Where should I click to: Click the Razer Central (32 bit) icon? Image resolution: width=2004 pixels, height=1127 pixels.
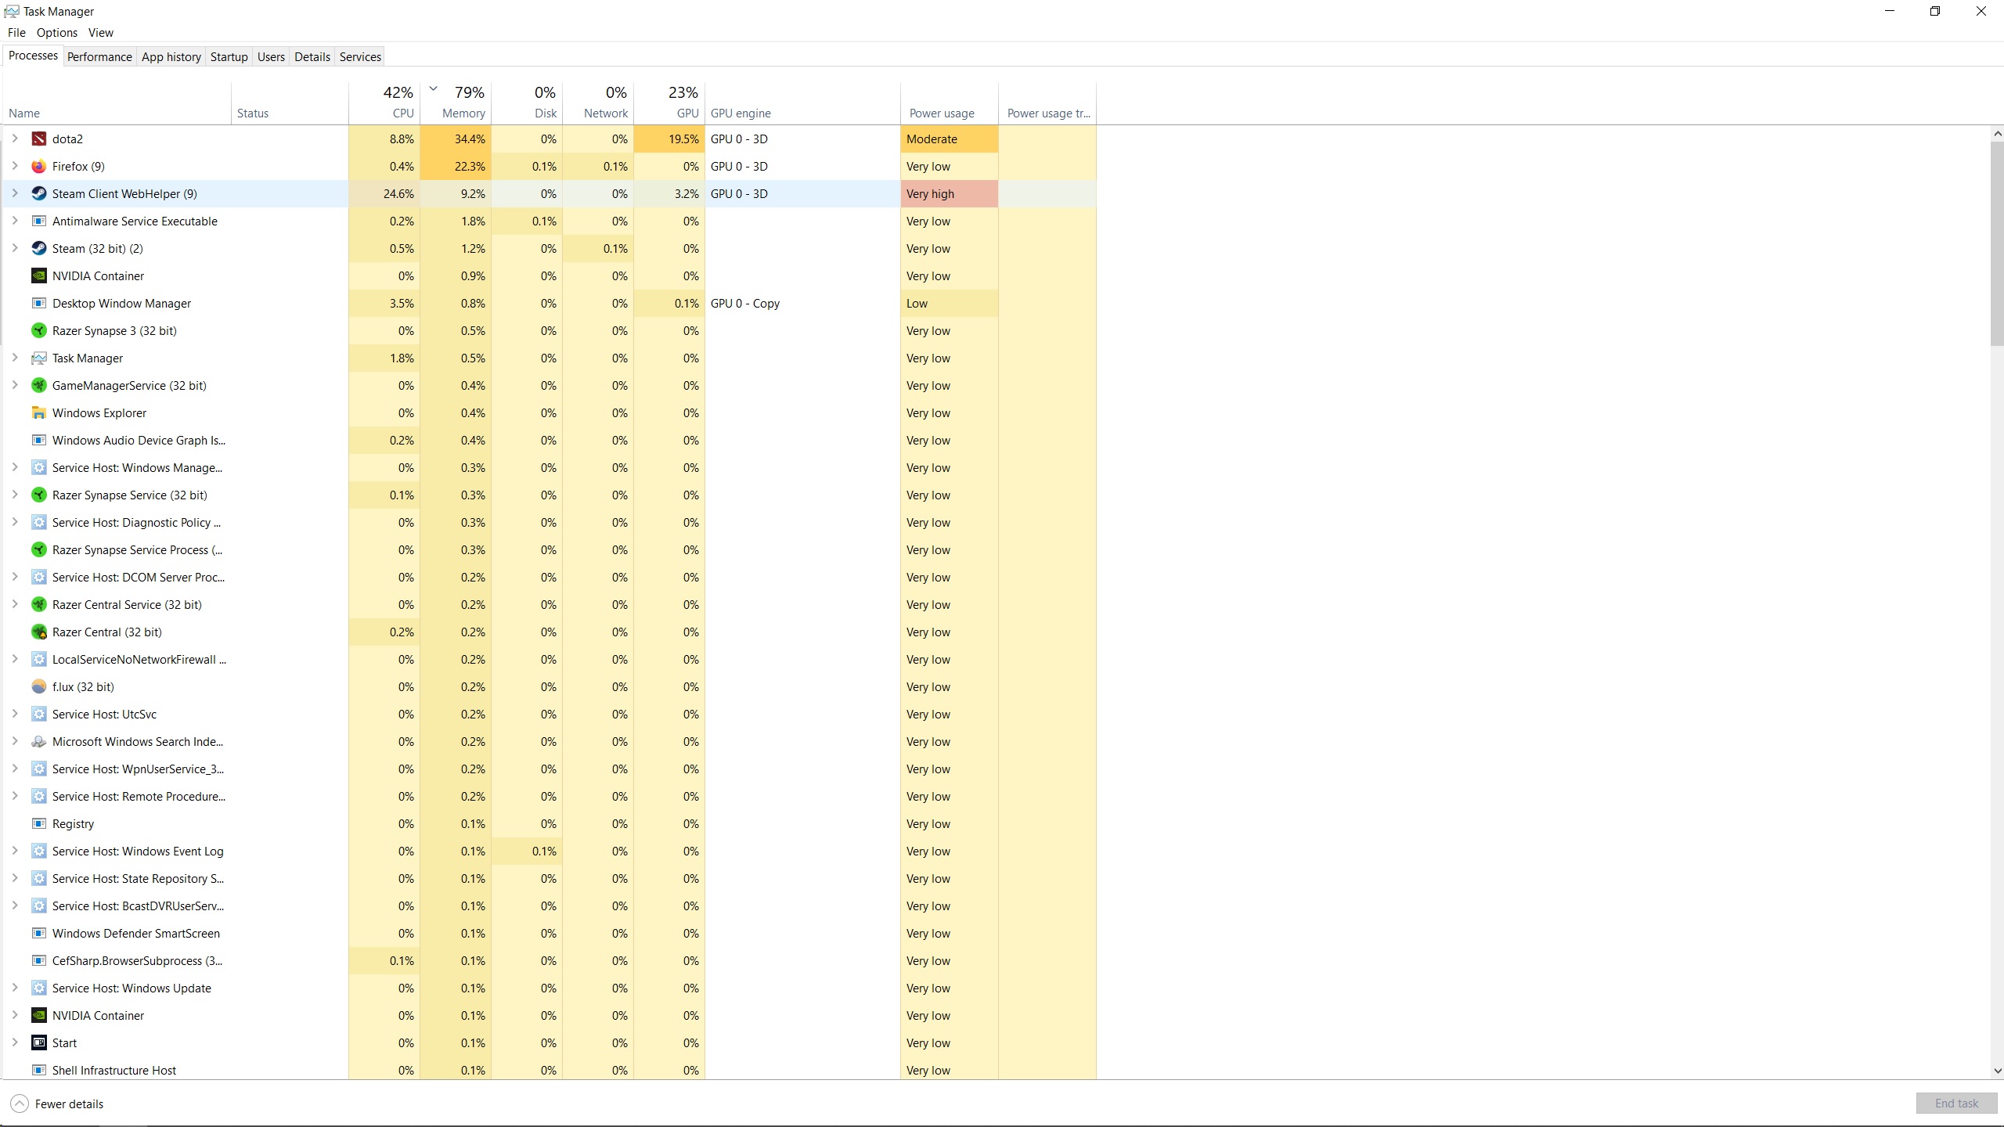coord(38,632)
